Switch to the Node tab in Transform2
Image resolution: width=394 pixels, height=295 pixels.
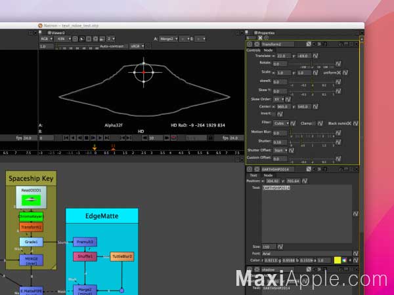click(268, 50)
